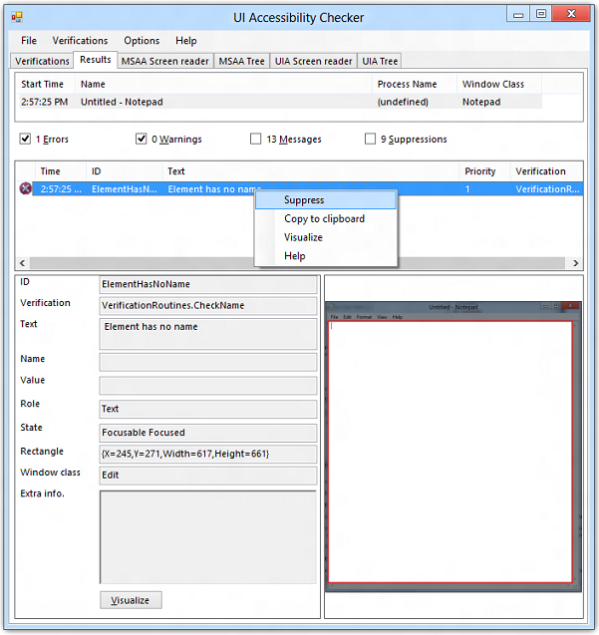
Task: Click the empty Value field
Action: coord(207,385)
